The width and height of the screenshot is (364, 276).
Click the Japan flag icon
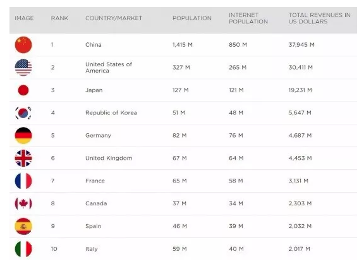pos(23,90)
